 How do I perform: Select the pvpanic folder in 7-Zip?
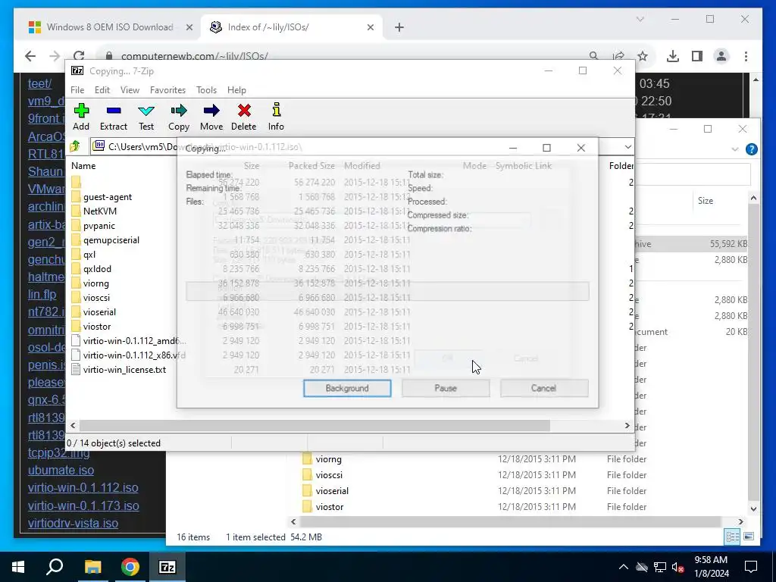93,226
